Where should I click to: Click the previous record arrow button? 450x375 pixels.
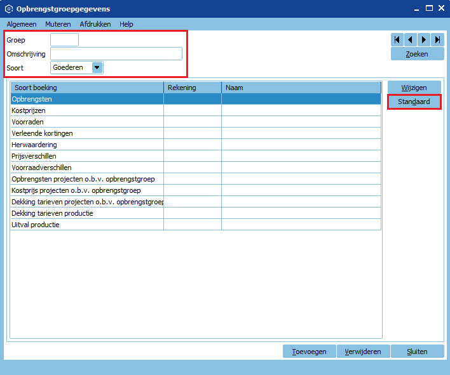click(x=411, y=40)
